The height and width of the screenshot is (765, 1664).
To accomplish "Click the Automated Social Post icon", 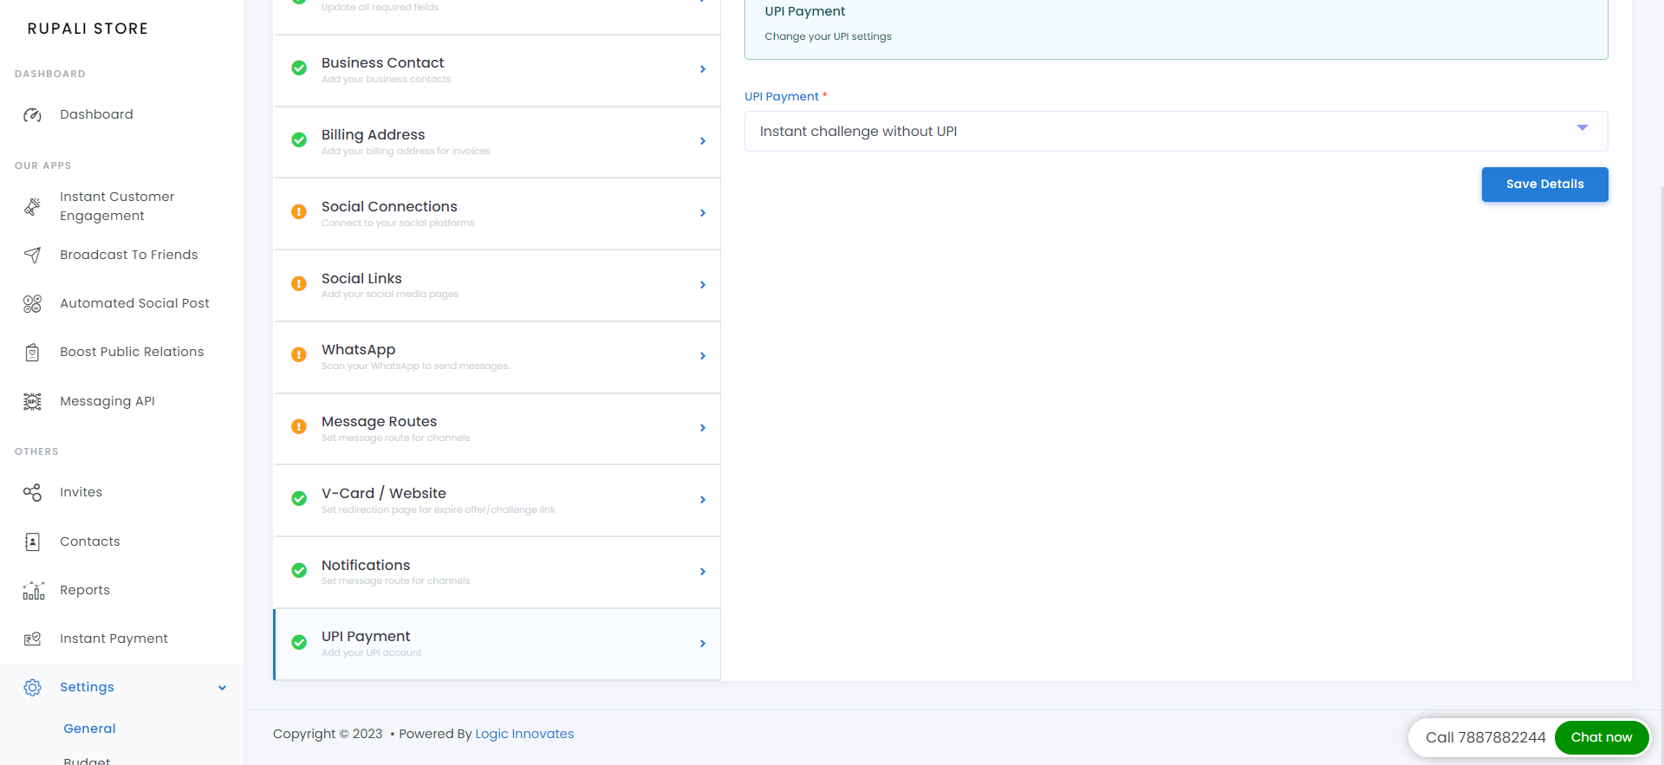I will tap(32, 303).
